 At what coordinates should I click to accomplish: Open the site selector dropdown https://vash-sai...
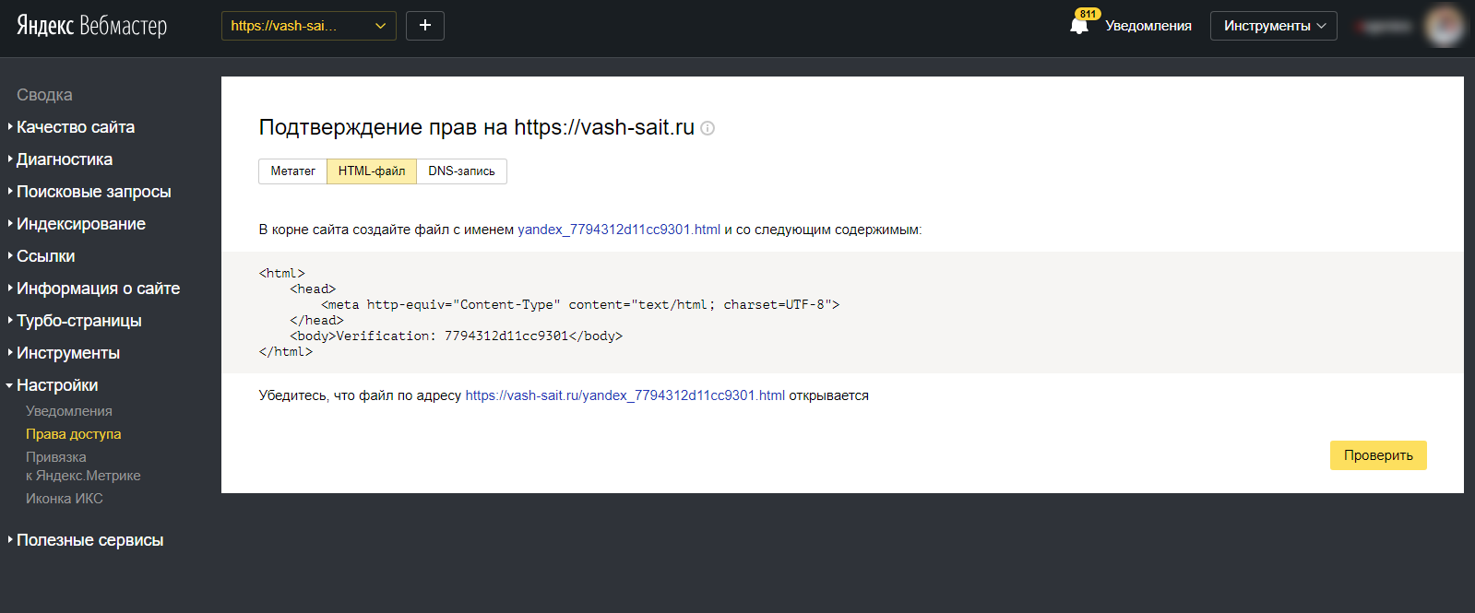point(308,26)
